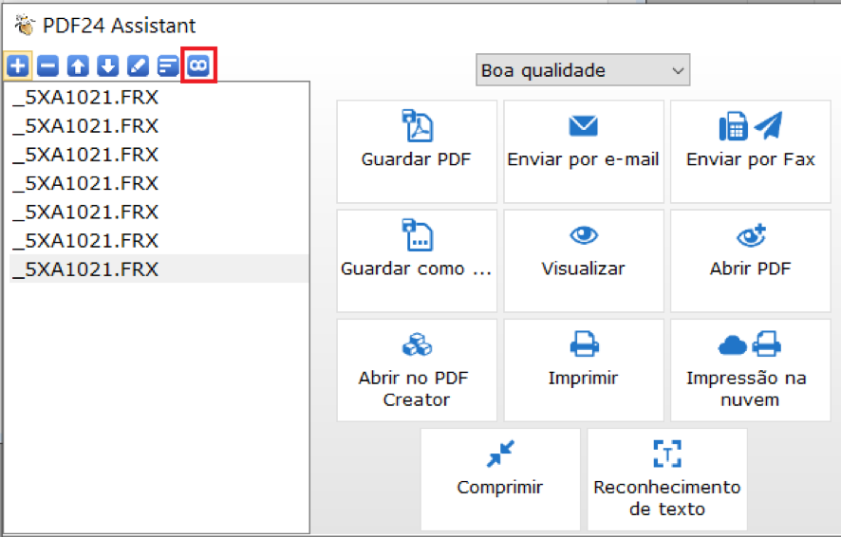The width and height of the screenshot is (841, 537).
Task: Click the PDF24 Assistant logo icon
Action: [x=25, y=26]
